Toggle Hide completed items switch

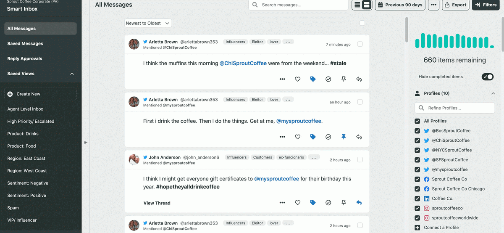[x=488, y=77]
